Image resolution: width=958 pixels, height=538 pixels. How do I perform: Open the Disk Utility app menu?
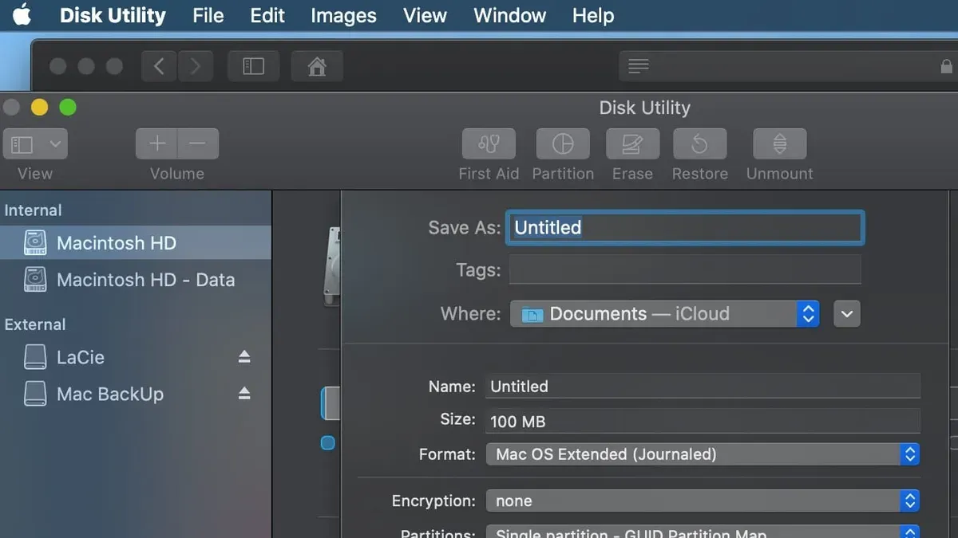[x=113, y=15]
